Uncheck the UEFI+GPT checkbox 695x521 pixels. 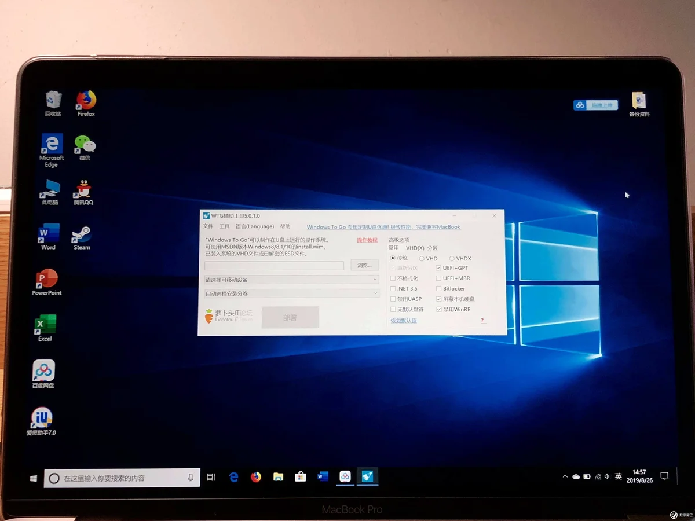tap(438, 268)
